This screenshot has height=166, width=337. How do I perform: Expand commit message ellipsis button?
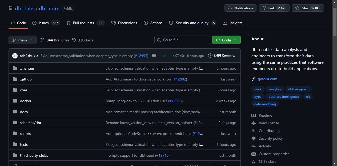(x=154, y=56)
